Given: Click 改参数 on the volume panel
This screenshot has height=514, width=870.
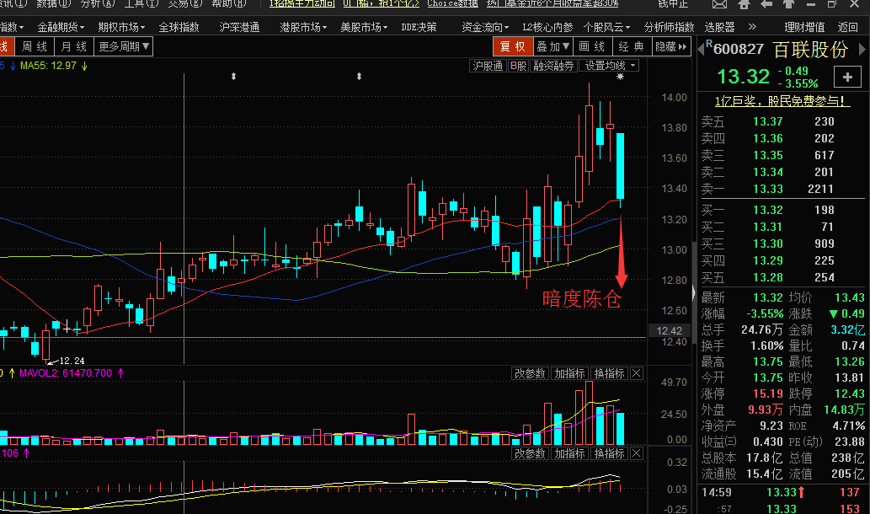Looking at the screenshot, I should coord(531,373).
